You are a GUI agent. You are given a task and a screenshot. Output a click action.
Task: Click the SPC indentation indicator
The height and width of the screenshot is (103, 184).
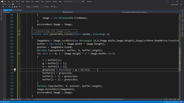[x=175, y=99]
